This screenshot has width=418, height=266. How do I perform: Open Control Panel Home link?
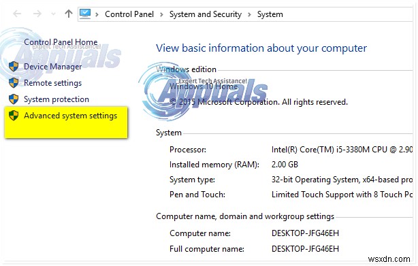click(61, 42)
